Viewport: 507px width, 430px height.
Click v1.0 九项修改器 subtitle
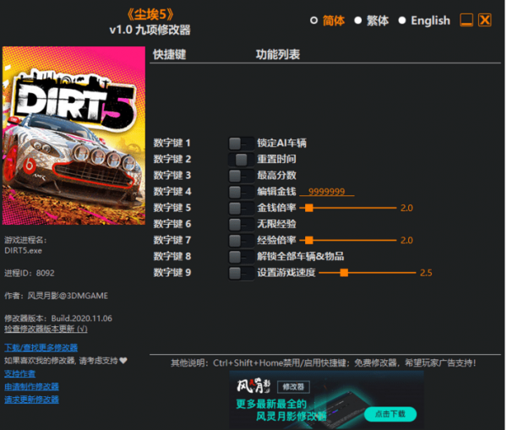pyautogui.click(x=150, y=30)
